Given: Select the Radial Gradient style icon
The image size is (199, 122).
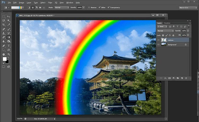Looking at the screenshot, I should click(x=33, y=7).
